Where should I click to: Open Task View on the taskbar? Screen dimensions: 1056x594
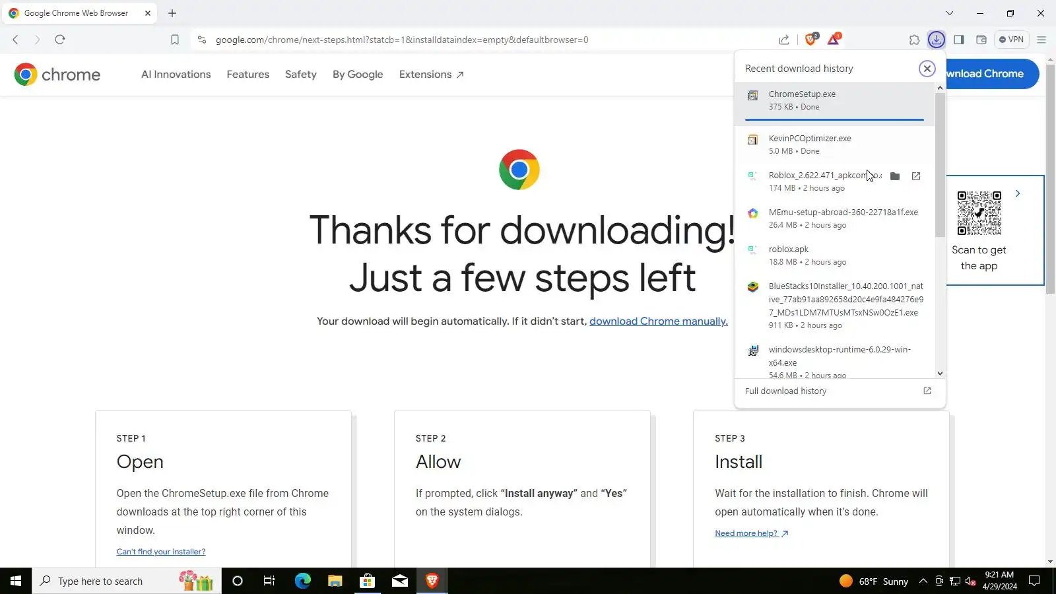(269, 581)
